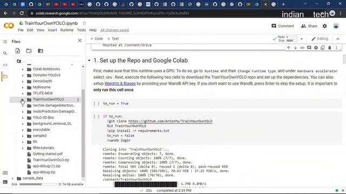
Task: Star the TrainYourOwnYOLO.ipynb notebook
Action: click(84, 23)
